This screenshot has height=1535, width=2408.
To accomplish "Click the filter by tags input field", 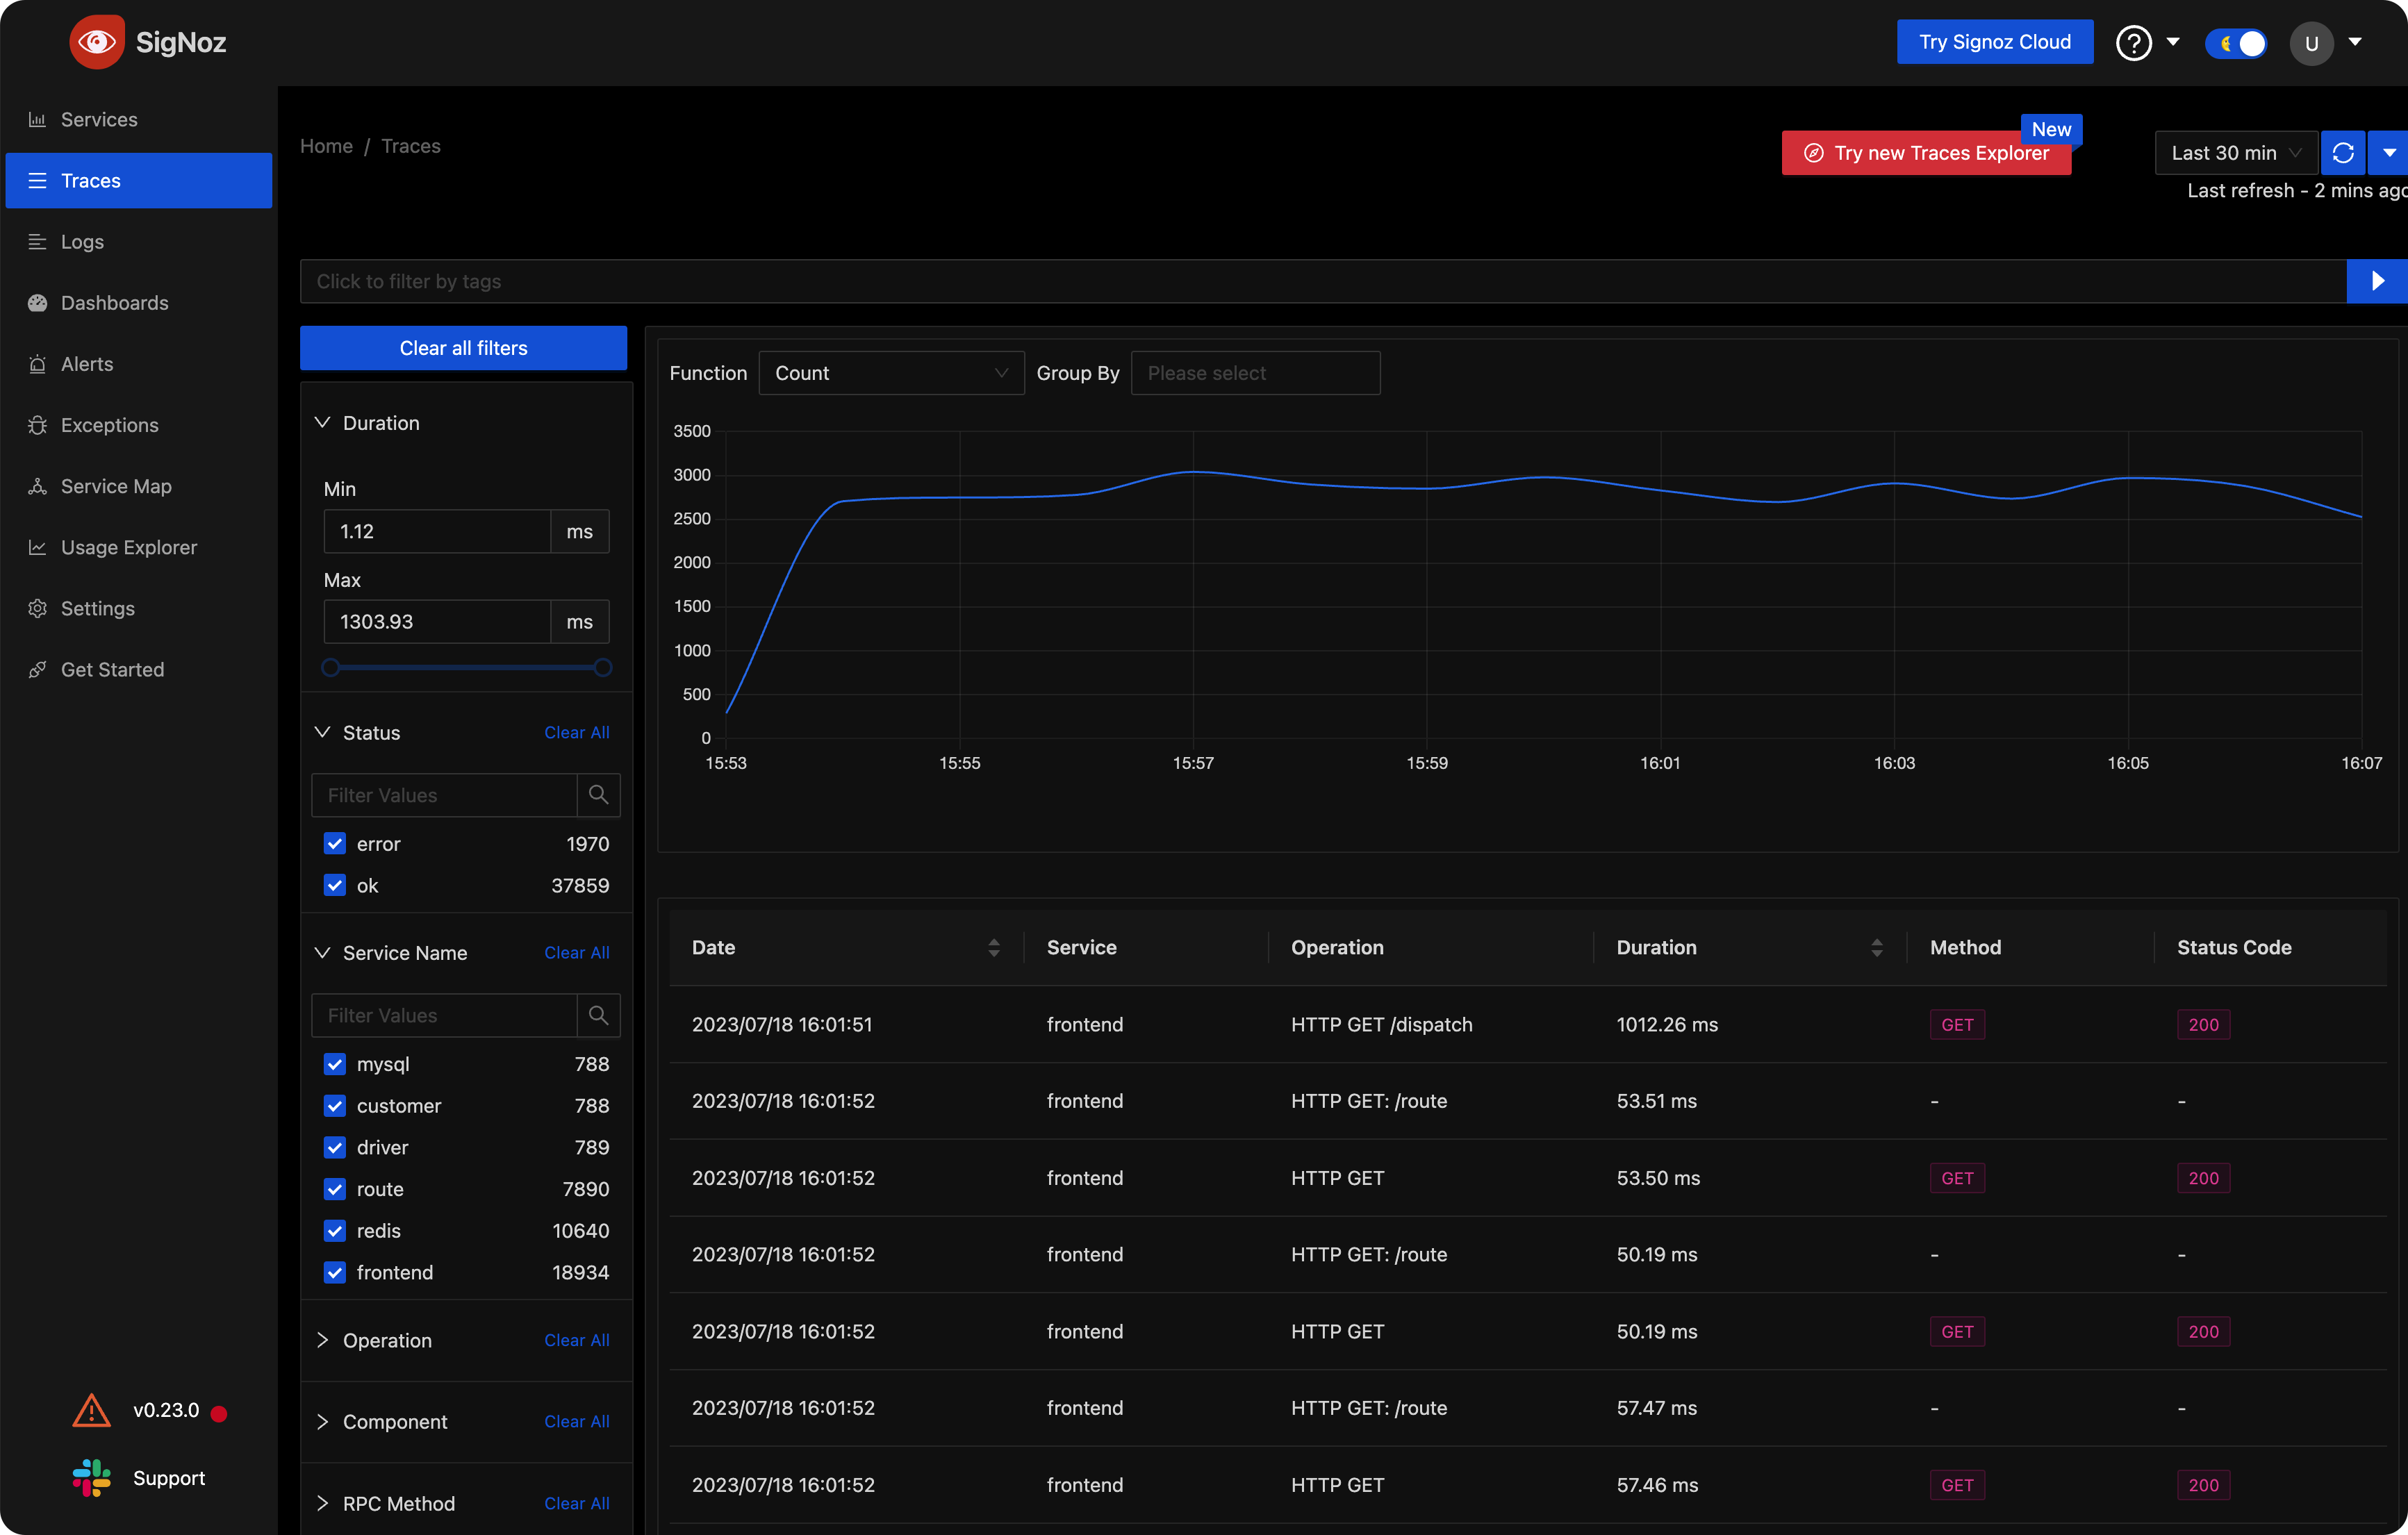I will click(x=1320, y=281).
